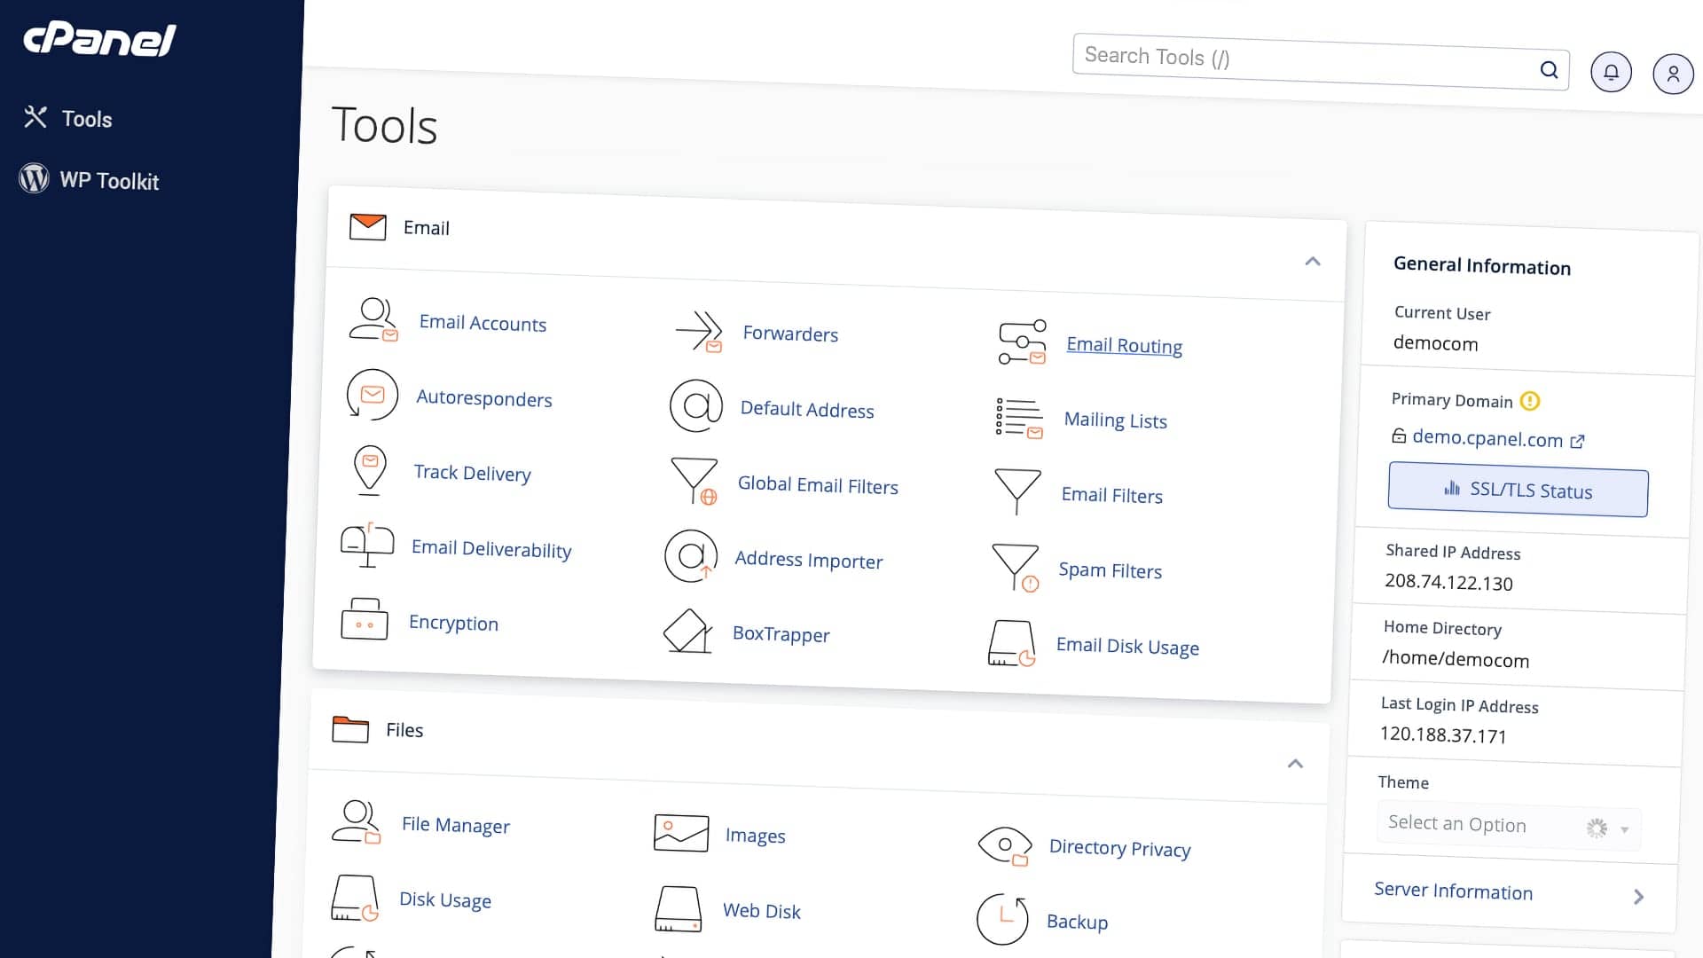Open the Track Delivery pin icon
This screenshot has width=1703, height=958.
tap(370, 469)
